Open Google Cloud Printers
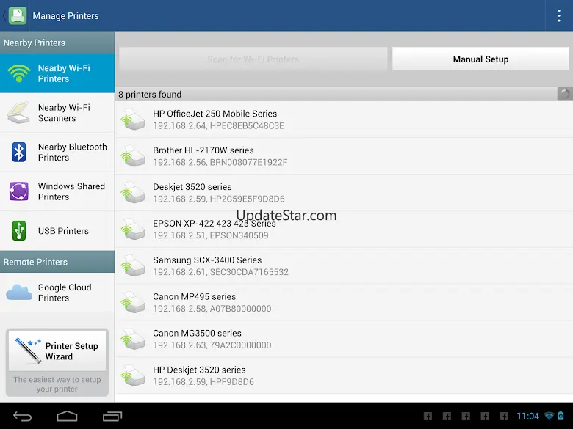573x429 pixels. click(57, 293)
